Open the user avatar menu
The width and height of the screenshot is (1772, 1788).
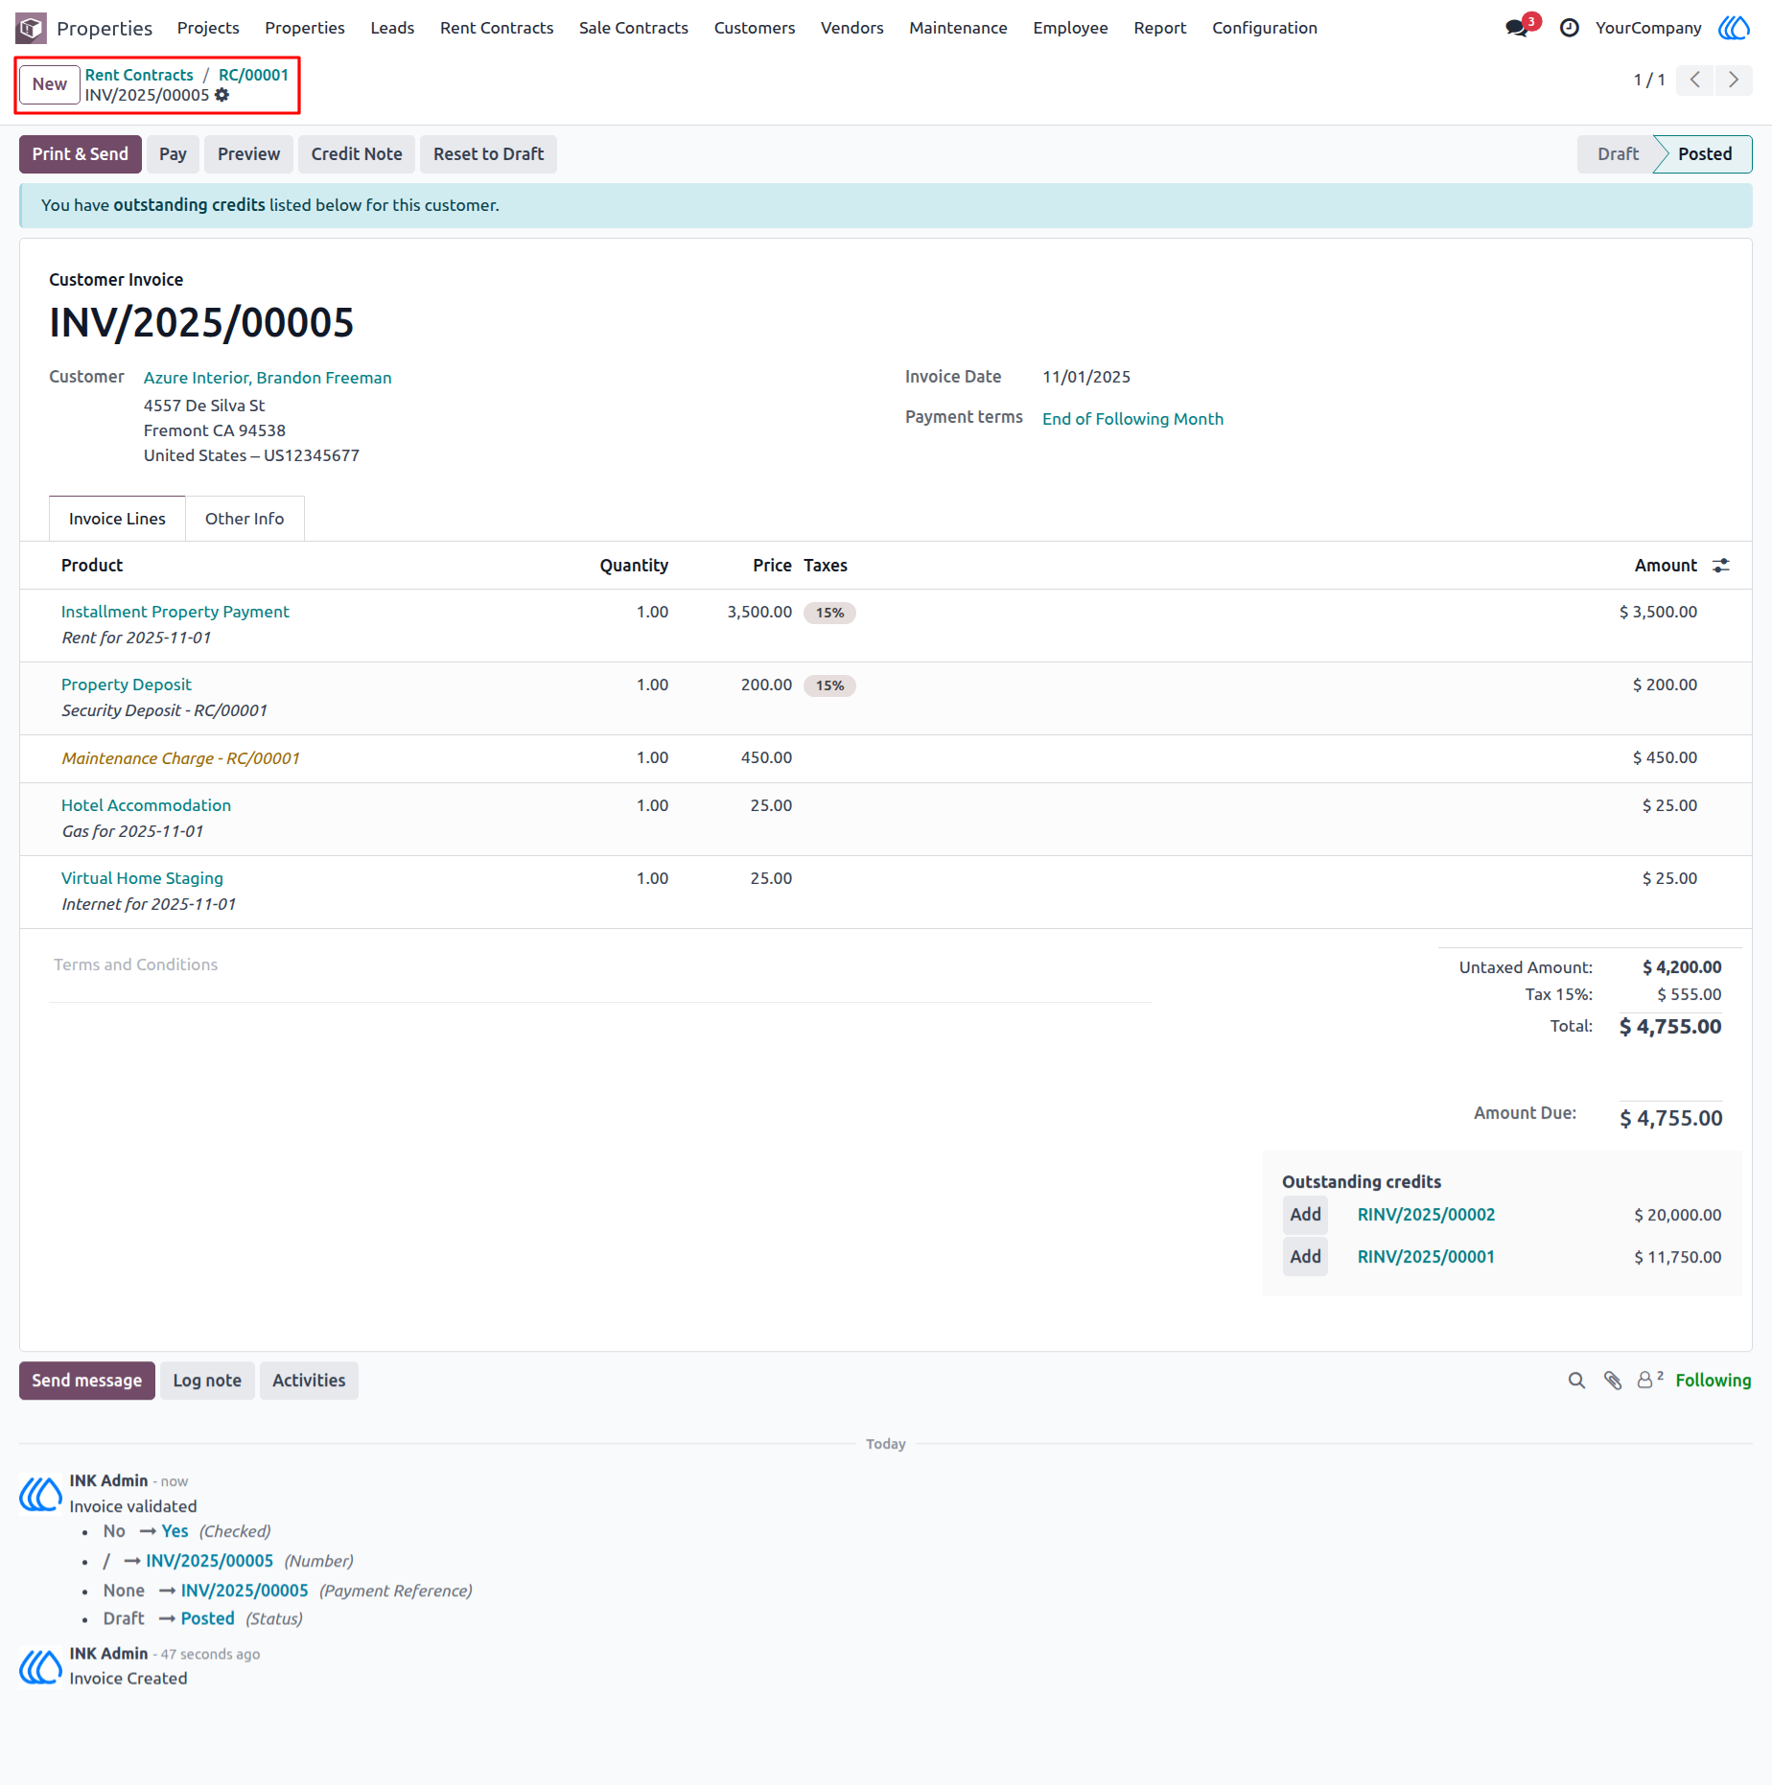tap(1734, 28)
